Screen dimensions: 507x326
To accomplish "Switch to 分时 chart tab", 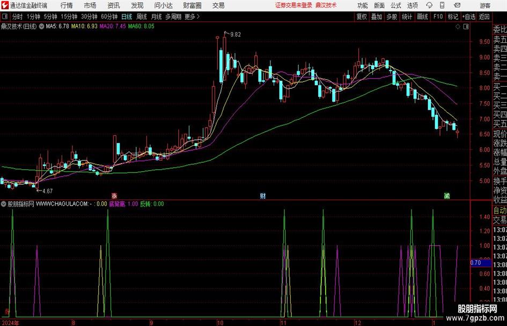I will (x=18, y=17).
